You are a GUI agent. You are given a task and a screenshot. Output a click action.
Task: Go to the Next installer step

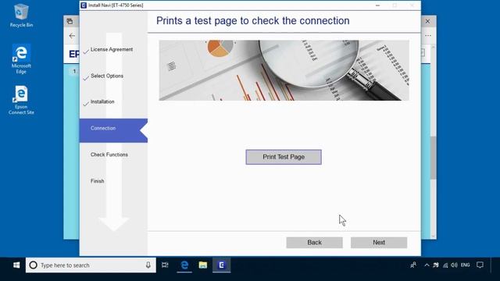point(379,243)
